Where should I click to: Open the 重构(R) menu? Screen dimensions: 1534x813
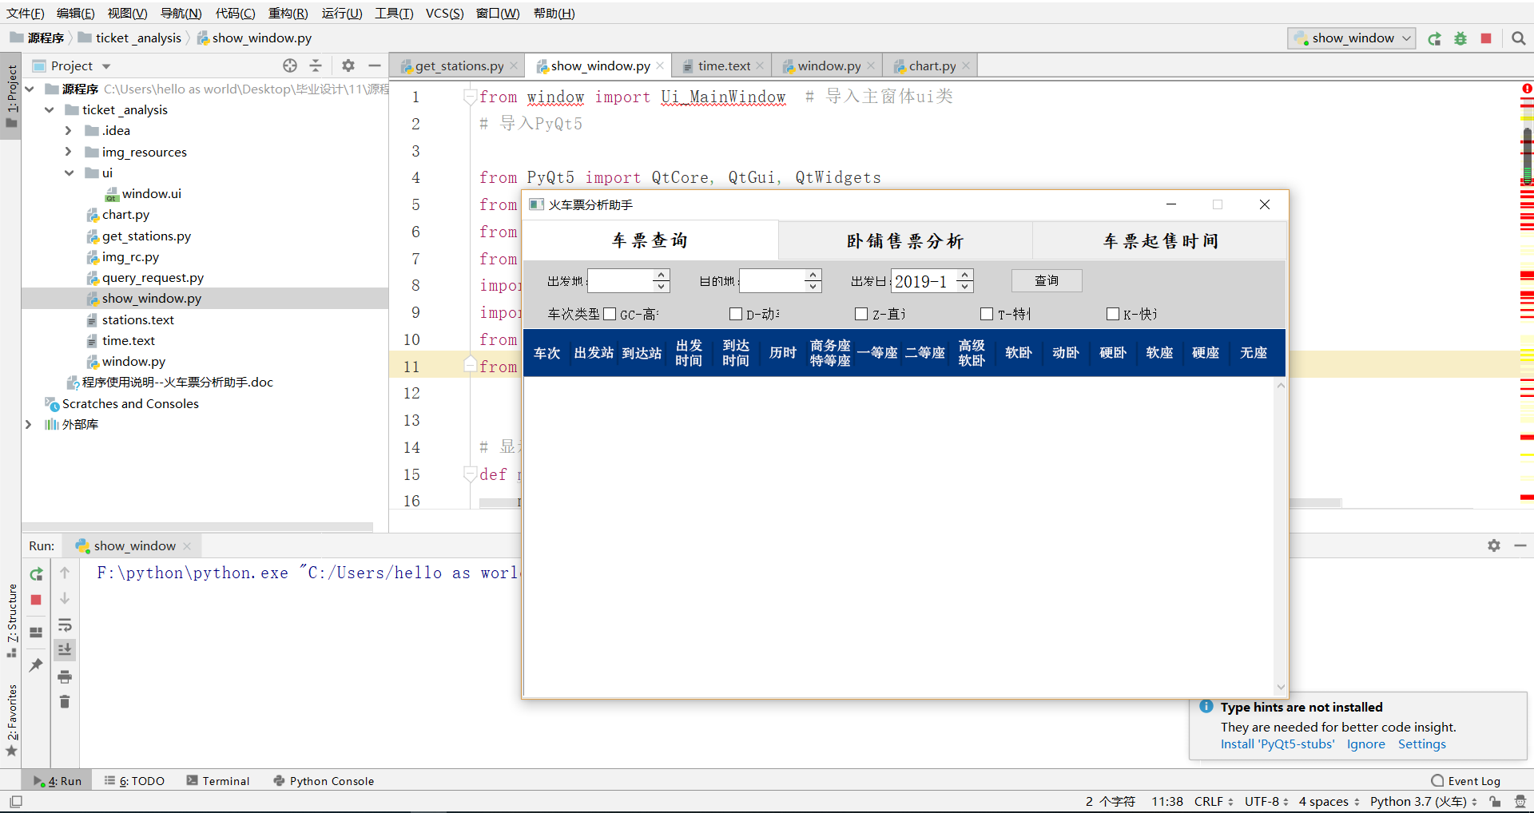pos(288,14)
